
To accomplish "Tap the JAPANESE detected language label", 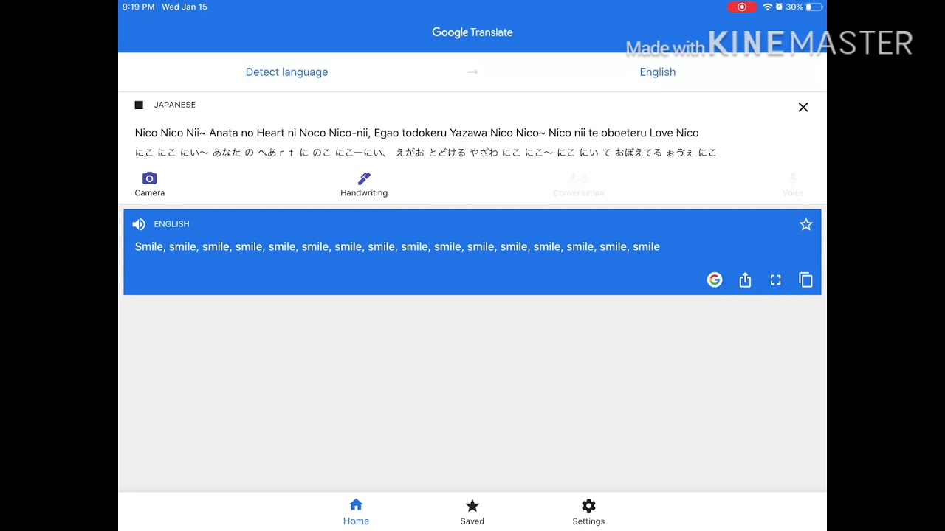I will [x=175, y=105].
